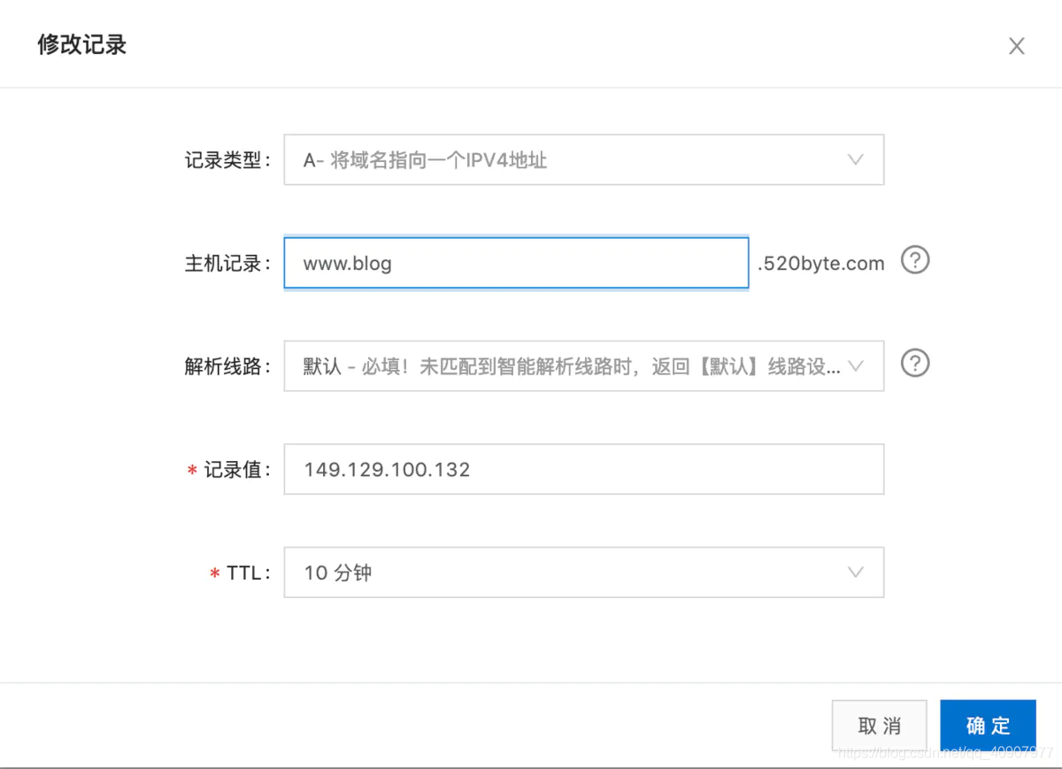Click the record value field showing 149.129.100.132
Image resolution: width=1062 pixels, height=769 pixels.
583,469
